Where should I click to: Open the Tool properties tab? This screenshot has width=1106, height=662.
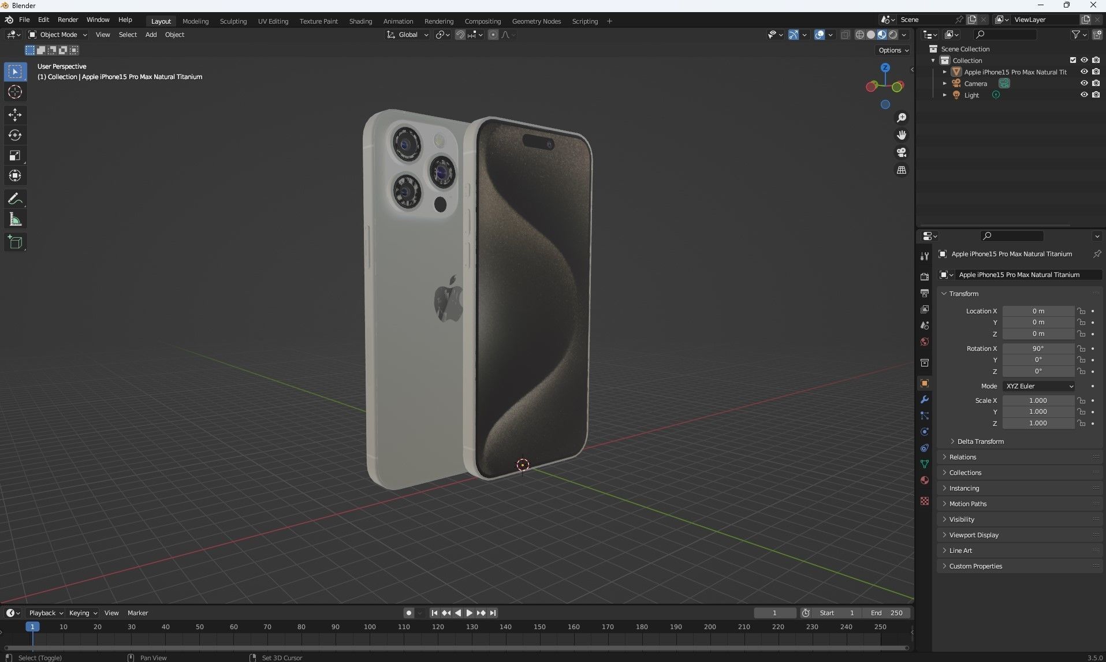924,256
